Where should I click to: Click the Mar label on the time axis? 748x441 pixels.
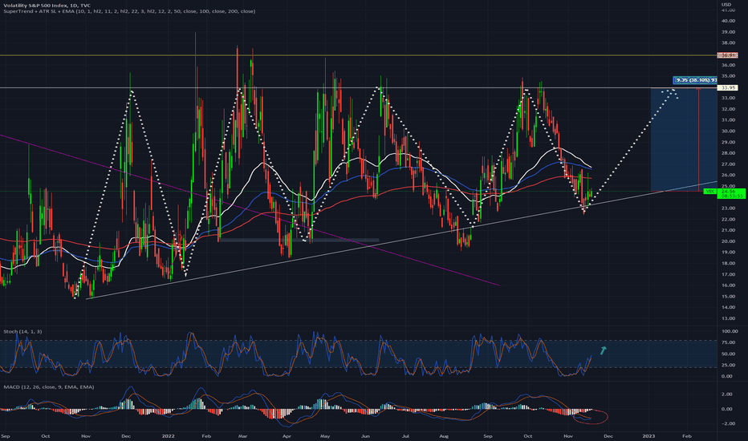pos(242,435)
